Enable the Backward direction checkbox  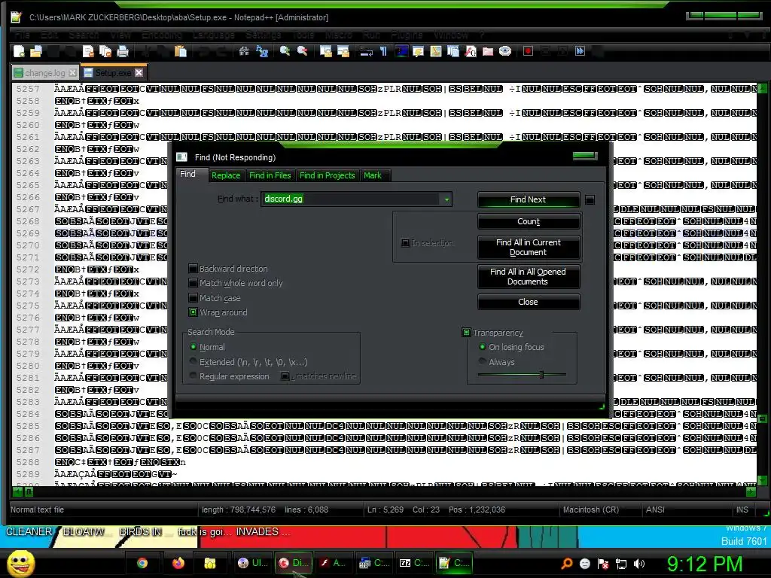(194, 269)
